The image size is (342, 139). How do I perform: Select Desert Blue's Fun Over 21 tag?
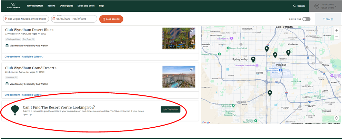(29, 39)
